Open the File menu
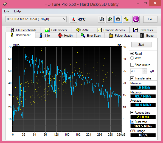163x143 pixels. pyautogui.click(x=7, y=11)
